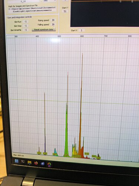Click the 'Sync and integration controls' group title
Viewport: 139px width, 186px height.
coord(20,17)
